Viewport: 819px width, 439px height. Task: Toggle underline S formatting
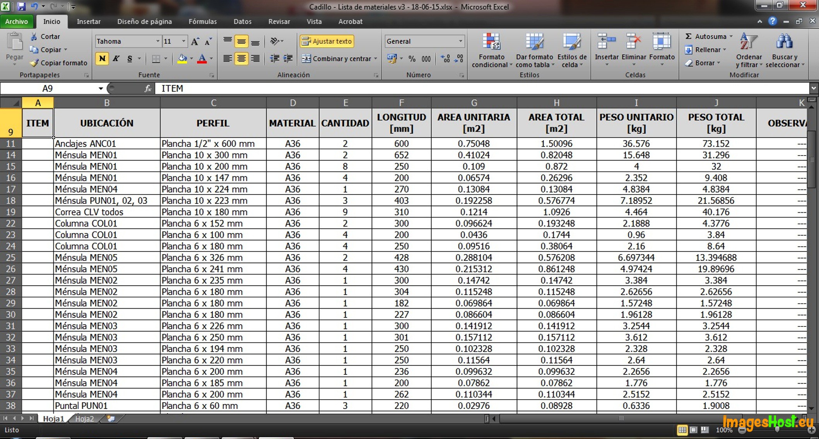tap(130, 59)
